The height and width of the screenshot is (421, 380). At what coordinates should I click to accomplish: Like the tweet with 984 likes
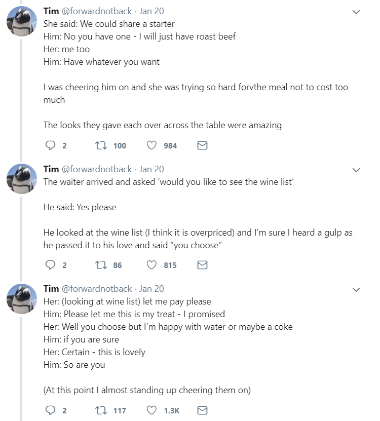point(151,145)
